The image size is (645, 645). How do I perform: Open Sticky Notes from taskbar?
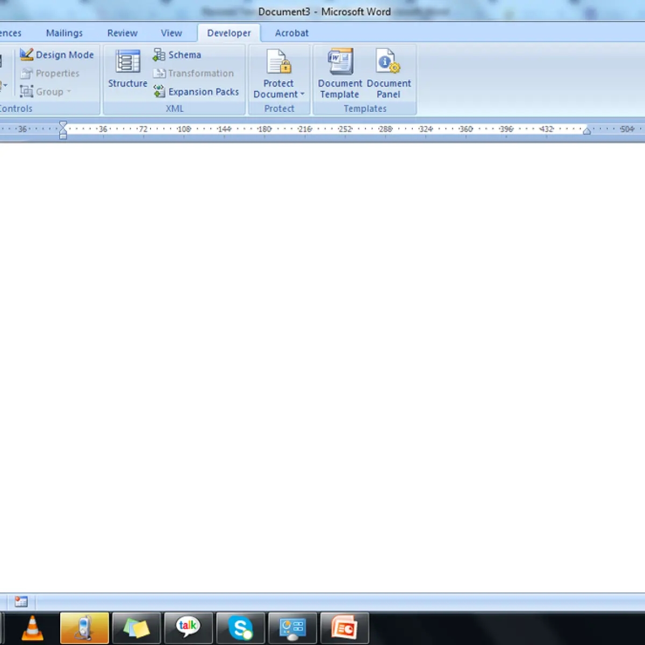137,628
